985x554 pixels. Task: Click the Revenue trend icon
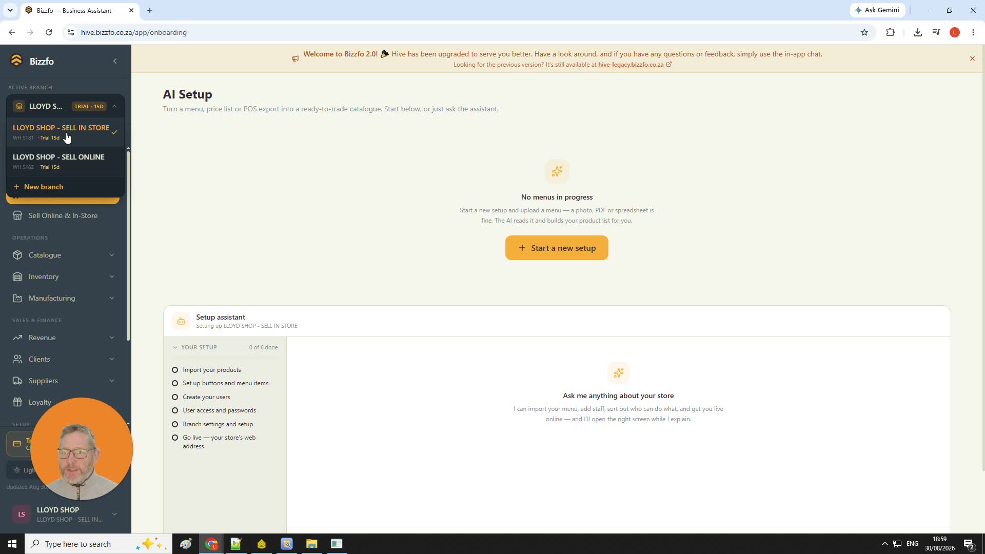click(17, 338)
